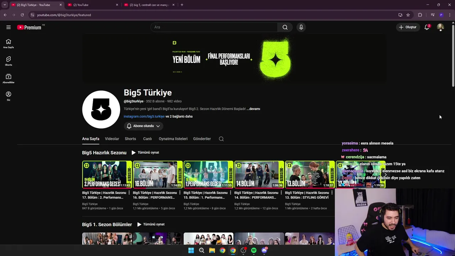Open the YouTube guide hamburger menu
The height and width of the screenshot is (256, 455).
point(9,27)
